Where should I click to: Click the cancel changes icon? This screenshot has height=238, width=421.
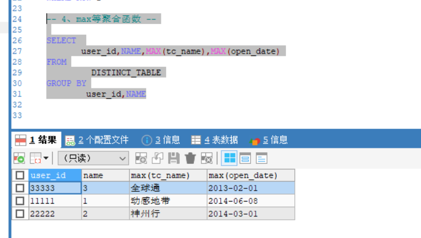(207, 158)
